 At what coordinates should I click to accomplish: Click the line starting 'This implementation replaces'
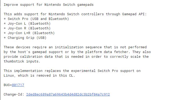click(72, 71)
